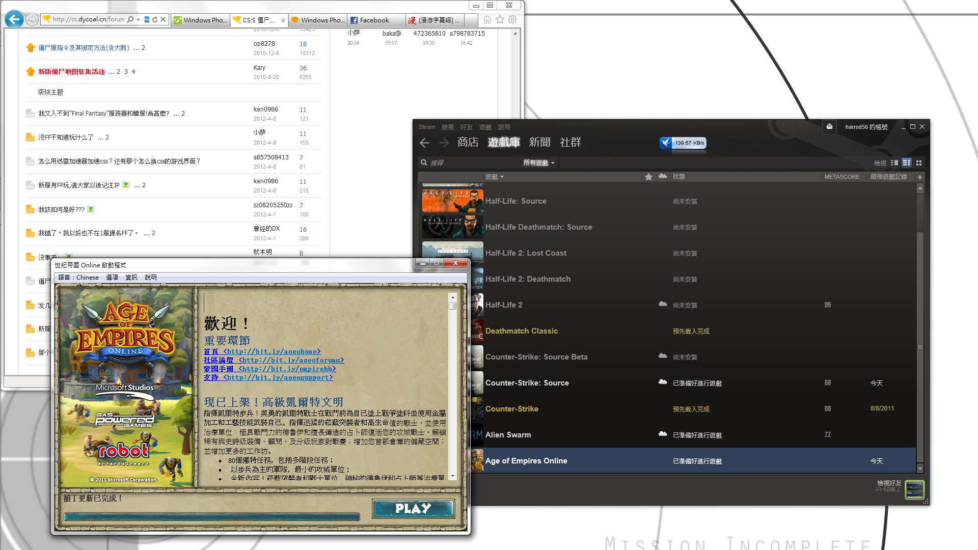Switch to the 漫游字幕组 browser tab
The width and height of the screenshot is (978, 550).
pos(436,20)
